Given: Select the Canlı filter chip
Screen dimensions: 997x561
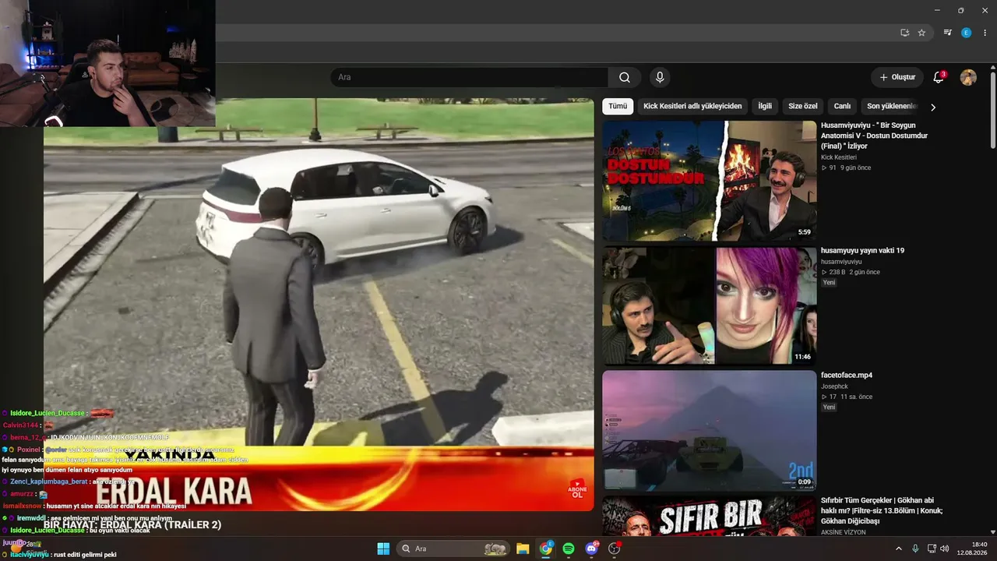Looking at the screenshot, I should click(842, 106).
